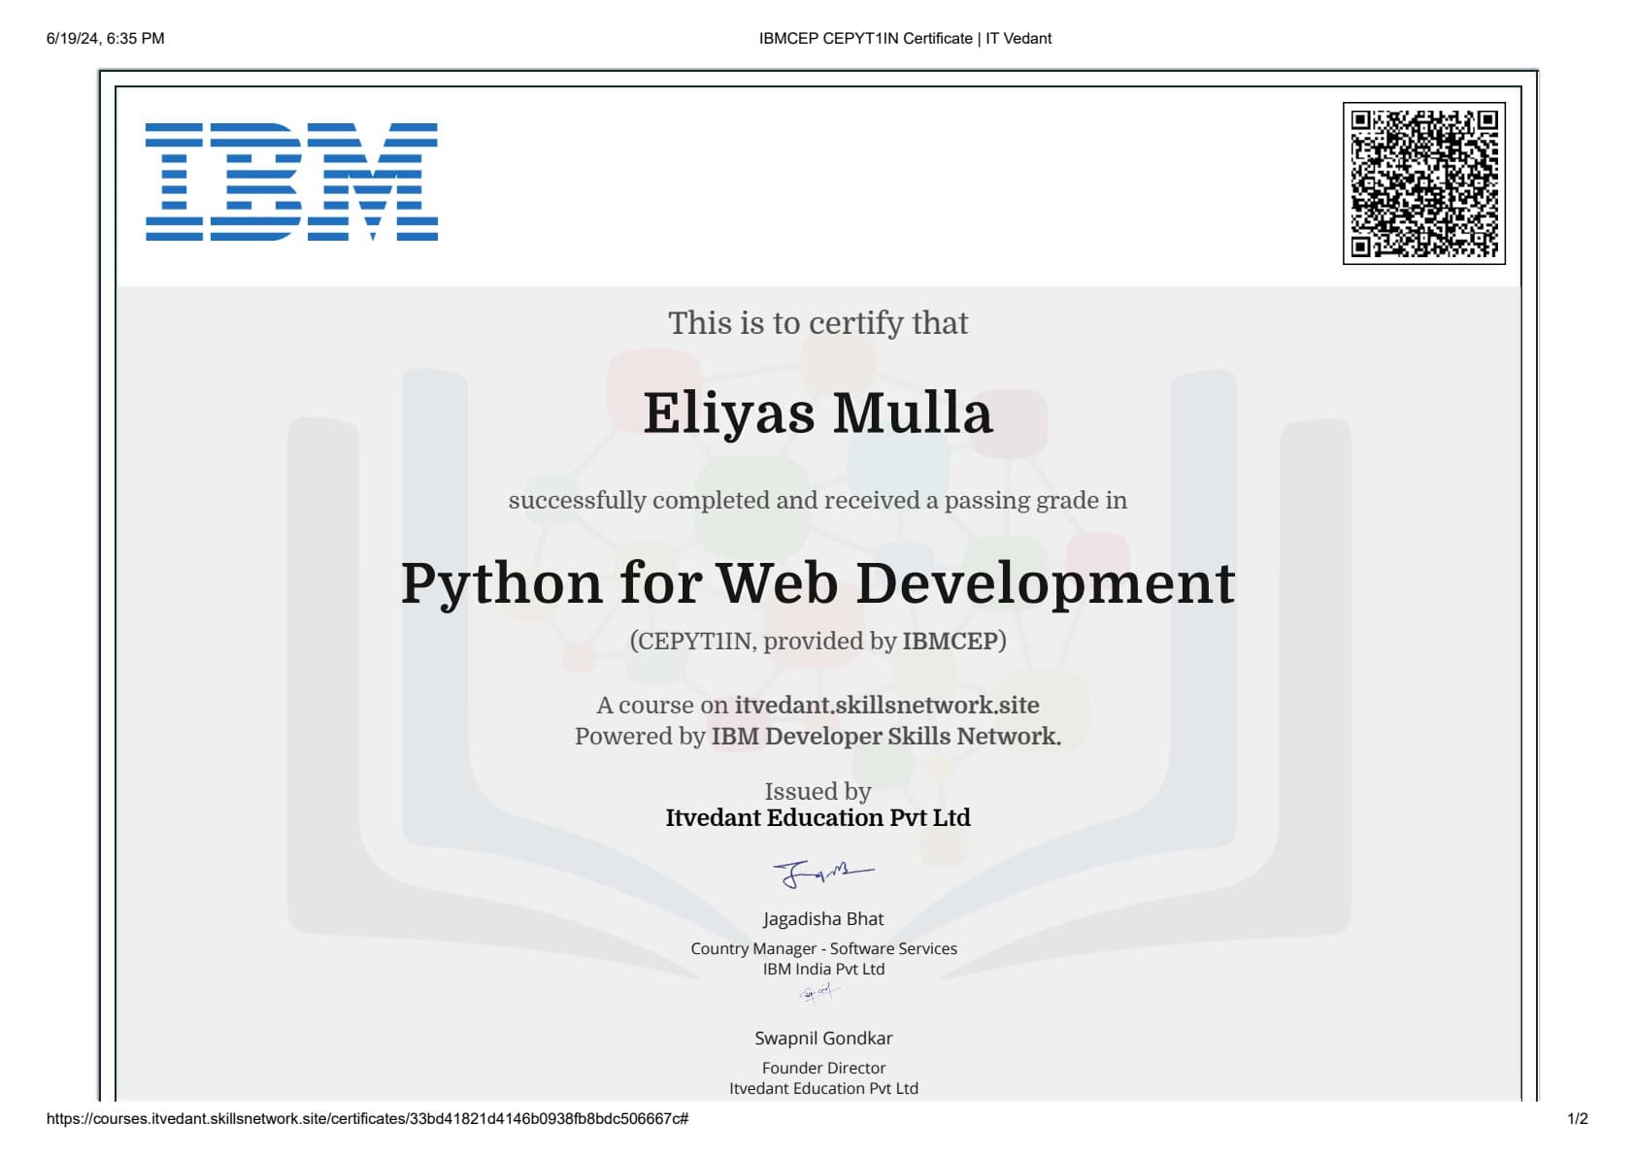Click the certificate URL in the footer
This screenshot has height=1155, width=1635.
[368, 1118]
